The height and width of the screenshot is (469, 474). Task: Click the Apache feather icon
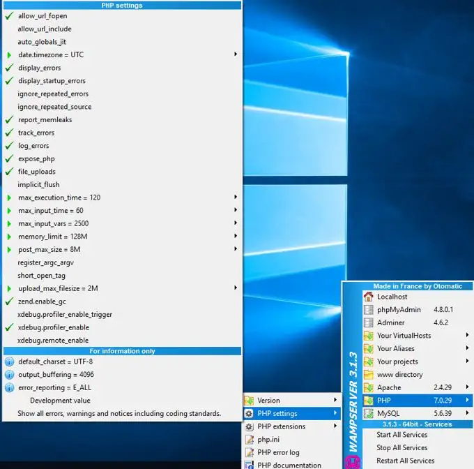click(369, 387)
